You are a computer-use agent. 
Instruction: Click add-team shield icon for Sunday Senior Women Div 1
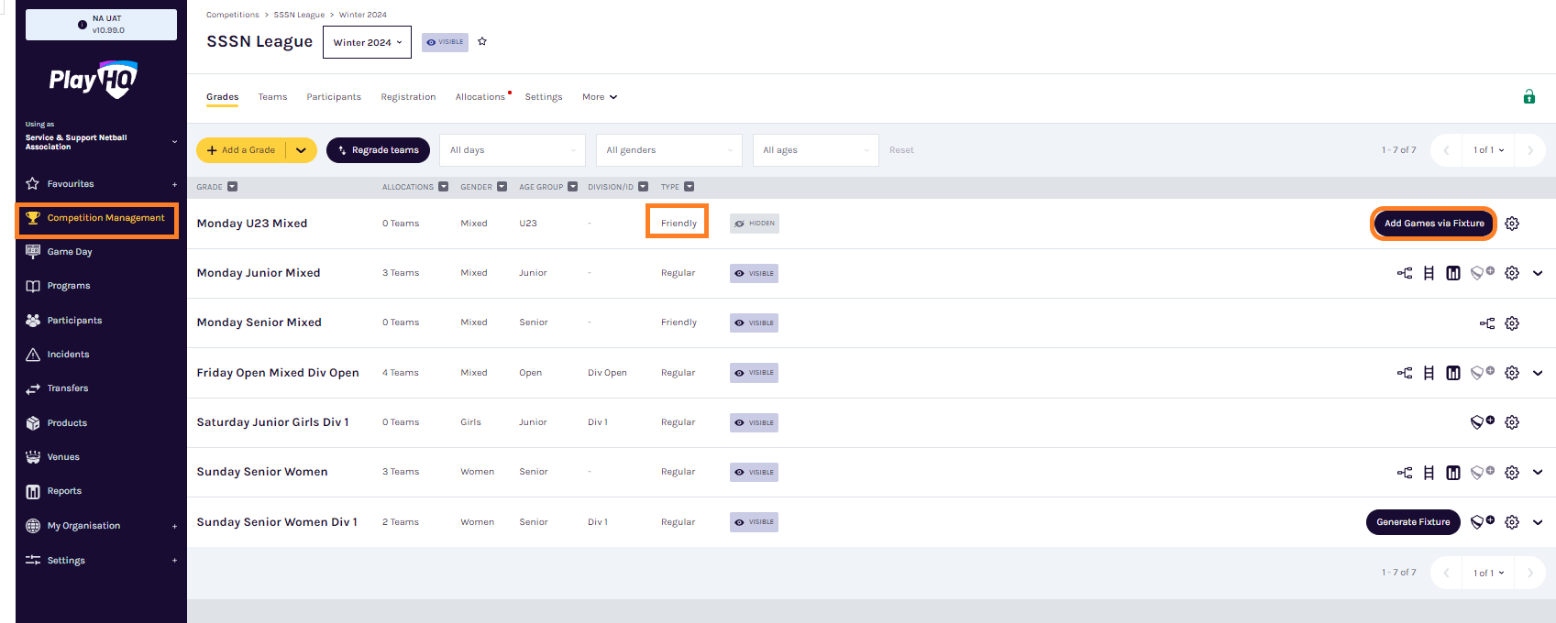(1483, 521)
